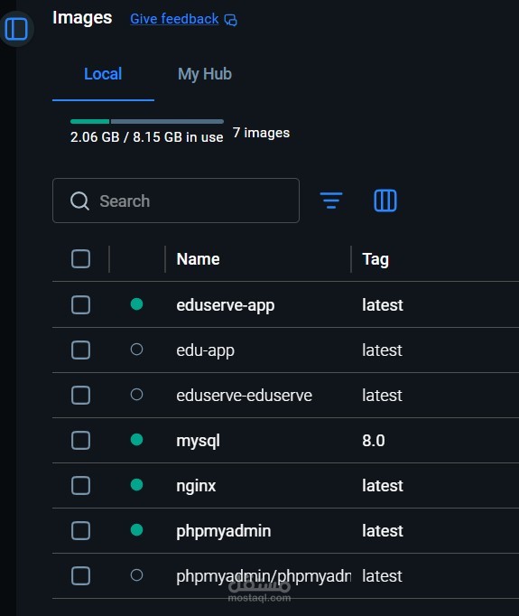The image size is (519, 616).
Task: Select the eduserve-app checkbox
Action: [81, 305]
